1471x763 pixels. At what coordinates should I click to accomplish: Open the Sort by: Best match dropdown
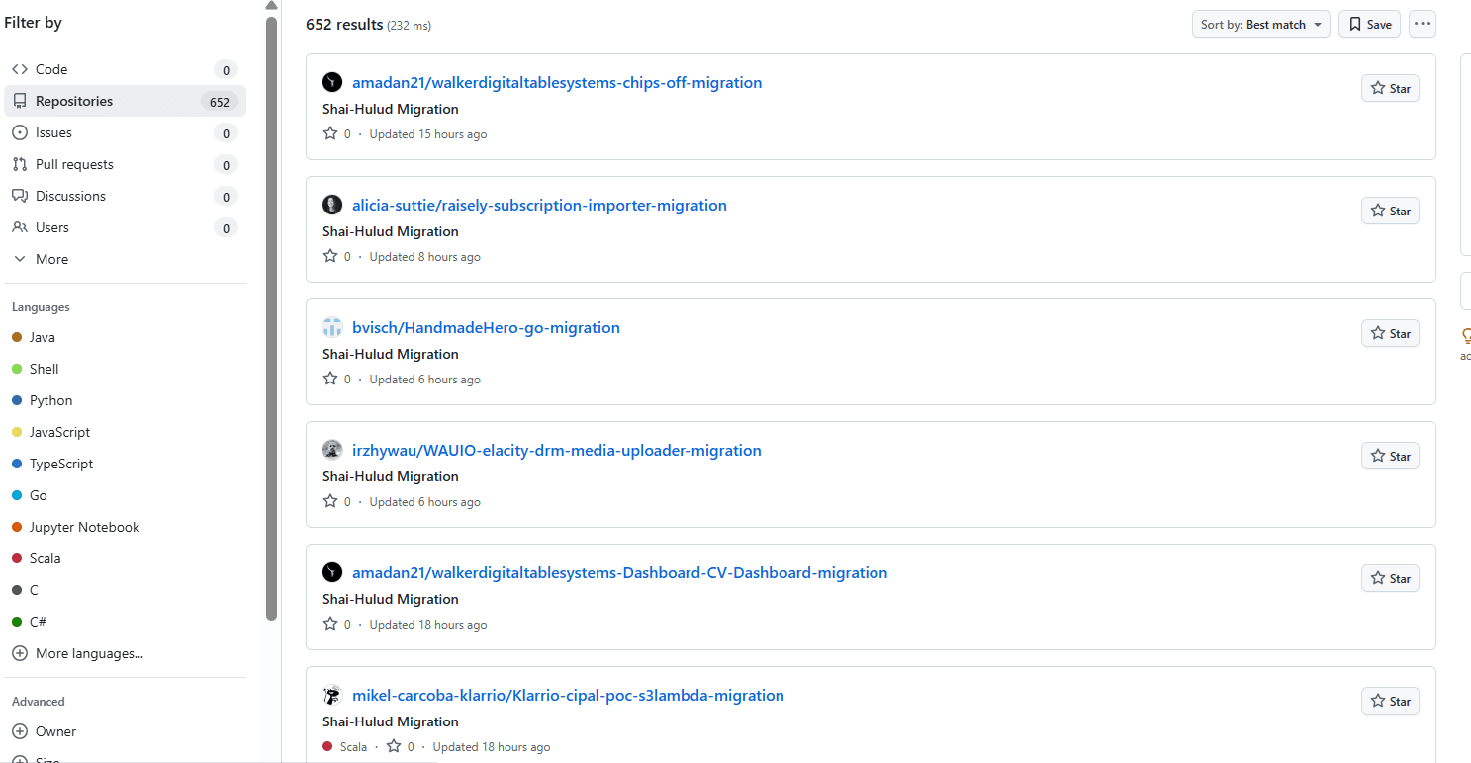pyautogui.click(x=1260, y=24)
